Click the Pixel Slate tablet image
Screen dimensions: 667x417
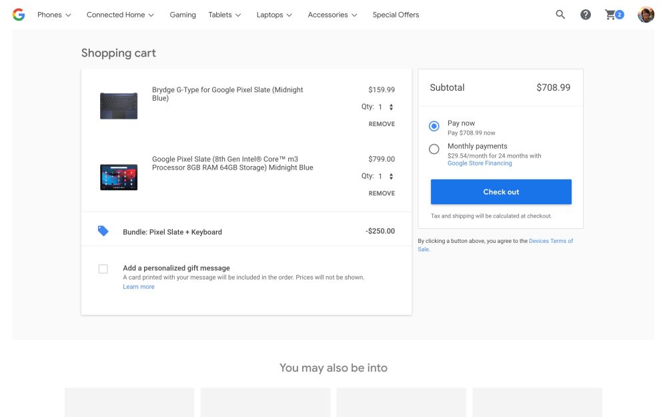(119, 177)
